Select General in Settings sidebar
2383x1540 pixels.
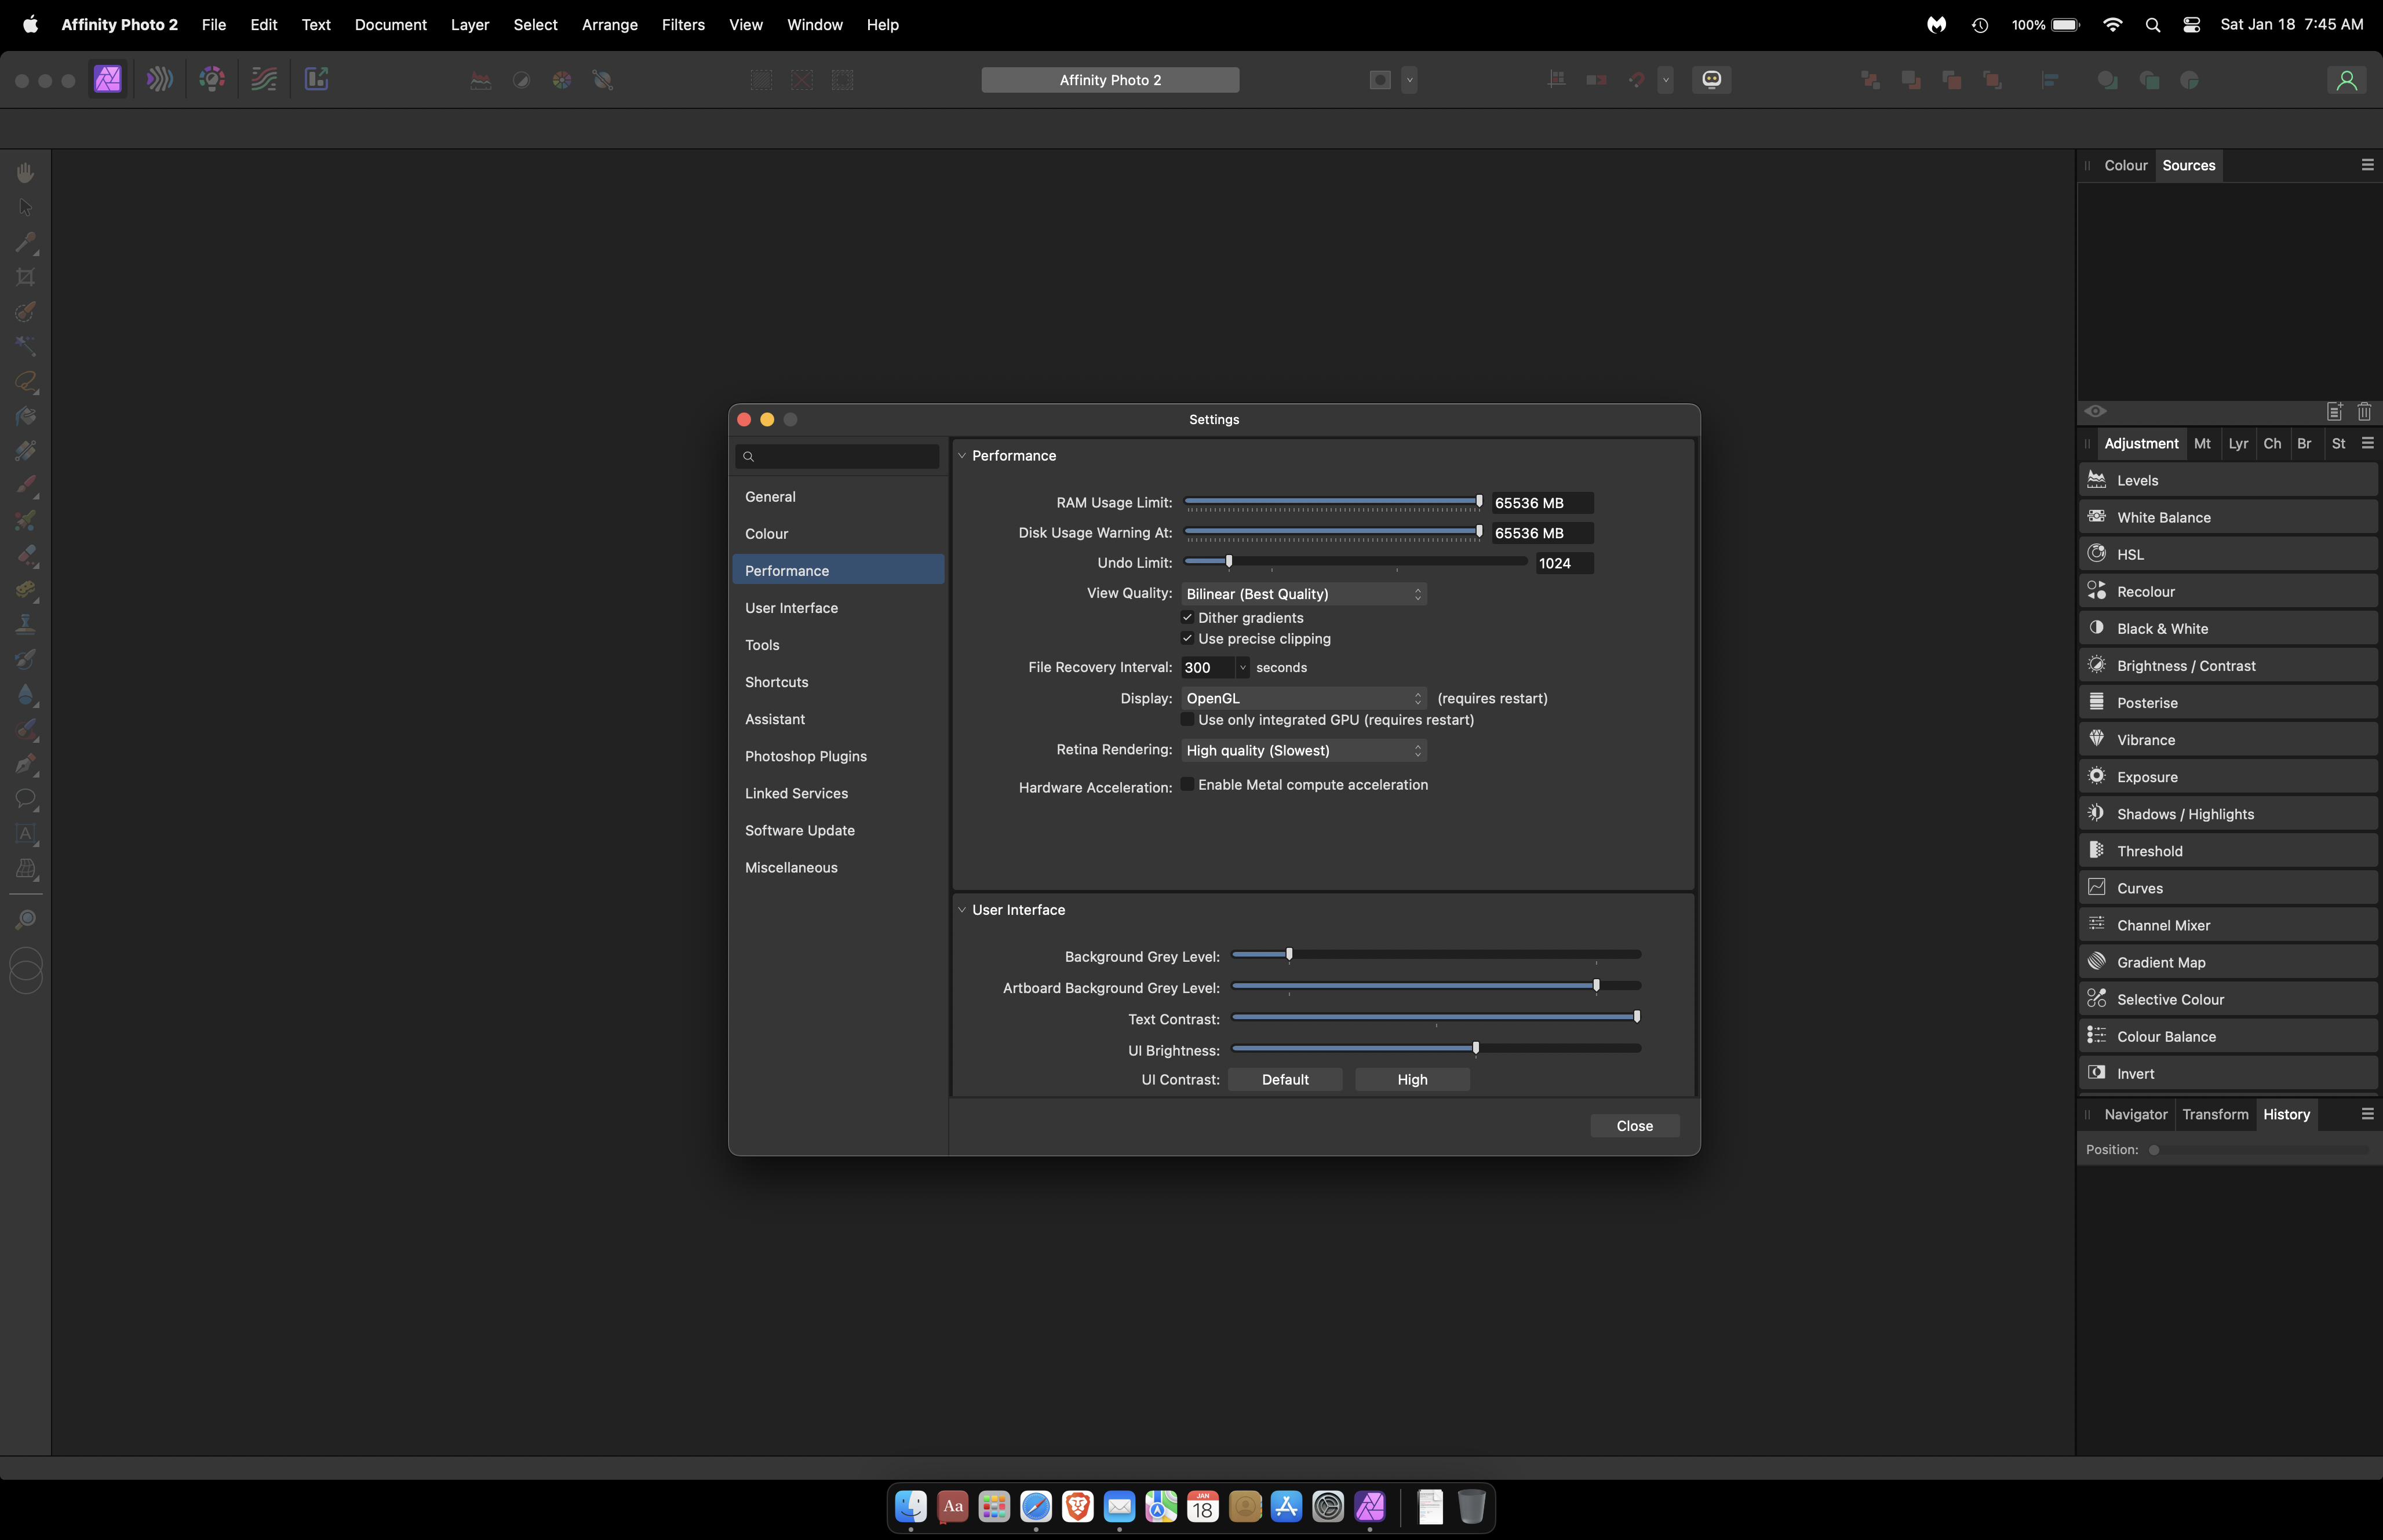[838, 497]
